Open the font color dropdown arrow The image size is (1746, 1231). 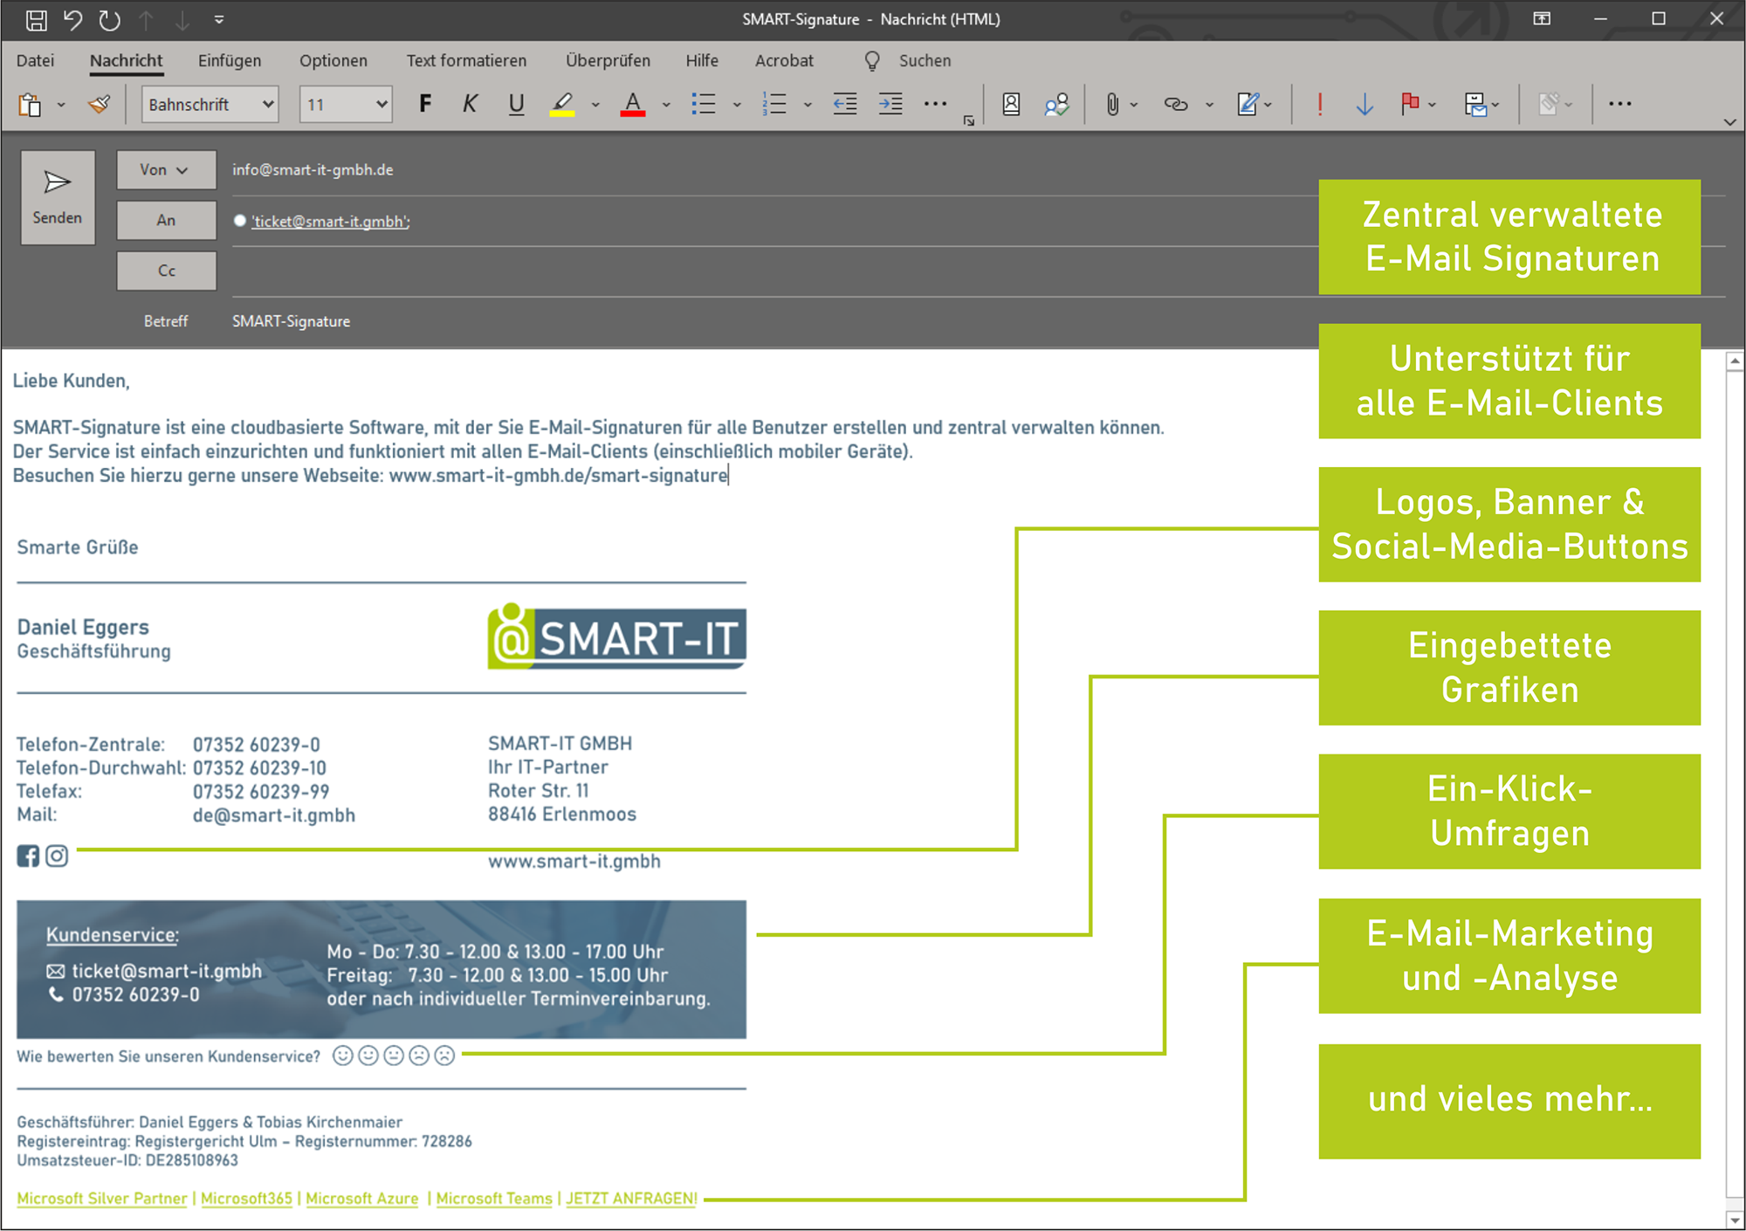click(x=666, y=106)
